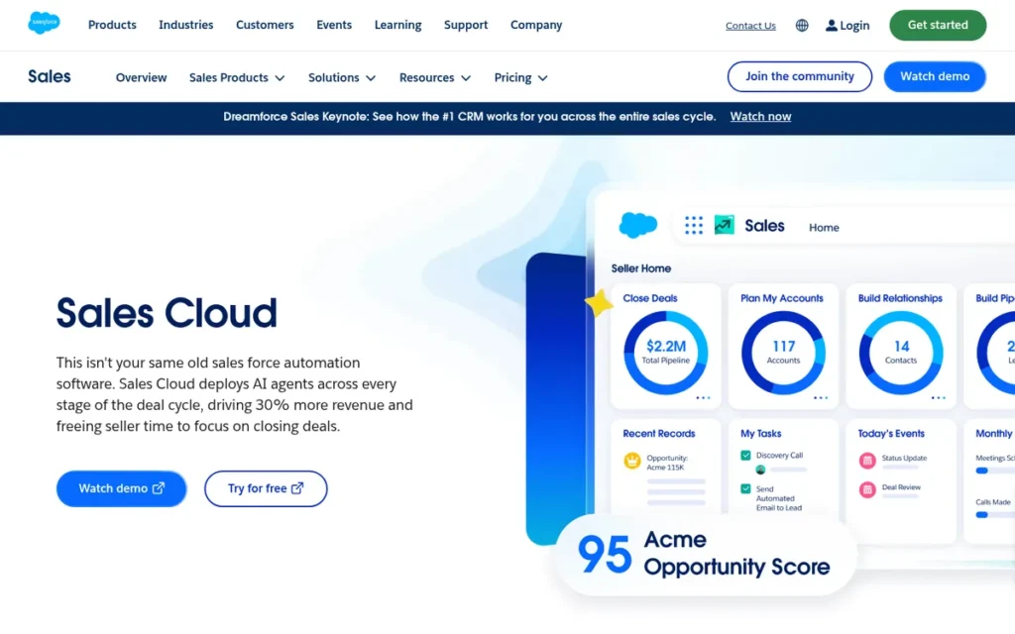Click the 14 Contacts donut chart
This screenshot has height=634, width=1015.
[x=901, y=353]
